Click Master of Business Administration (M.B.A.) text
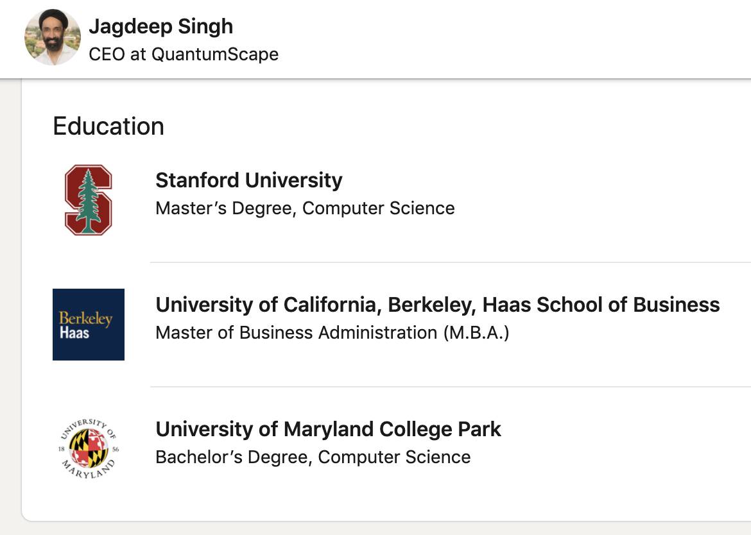 332,332
